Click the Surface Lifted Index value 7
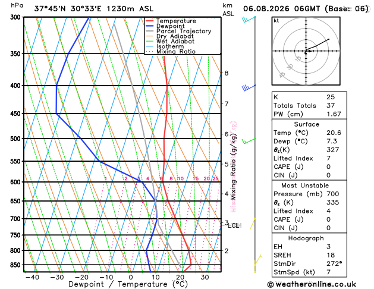 [328, 158]
